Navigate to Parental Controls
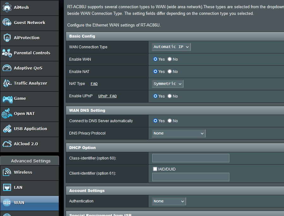284x216 pixels. 29,53
